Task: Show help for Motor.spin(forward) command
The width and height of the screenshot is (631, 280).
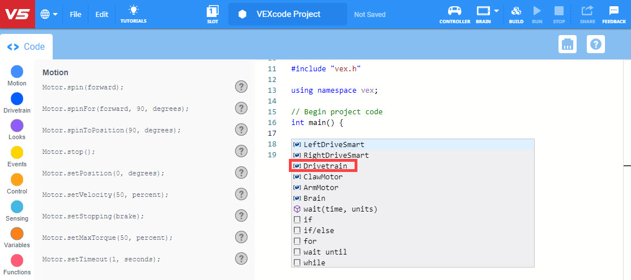Action: [x=241, y=87]
